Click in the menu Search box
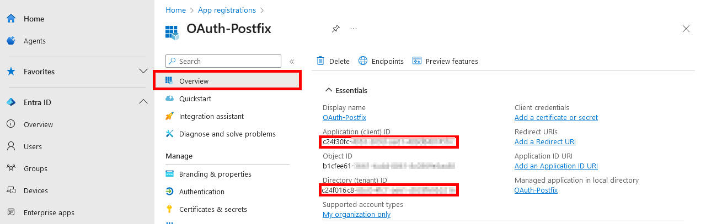Image resolution: width=706 pixels, height=224 pixels. [x=223, y=61]
